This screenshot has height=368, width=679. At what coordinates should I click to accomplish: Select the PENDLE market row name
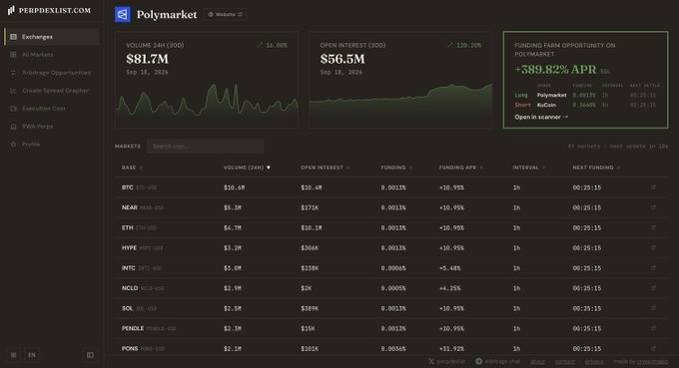[x=133, y=328]
